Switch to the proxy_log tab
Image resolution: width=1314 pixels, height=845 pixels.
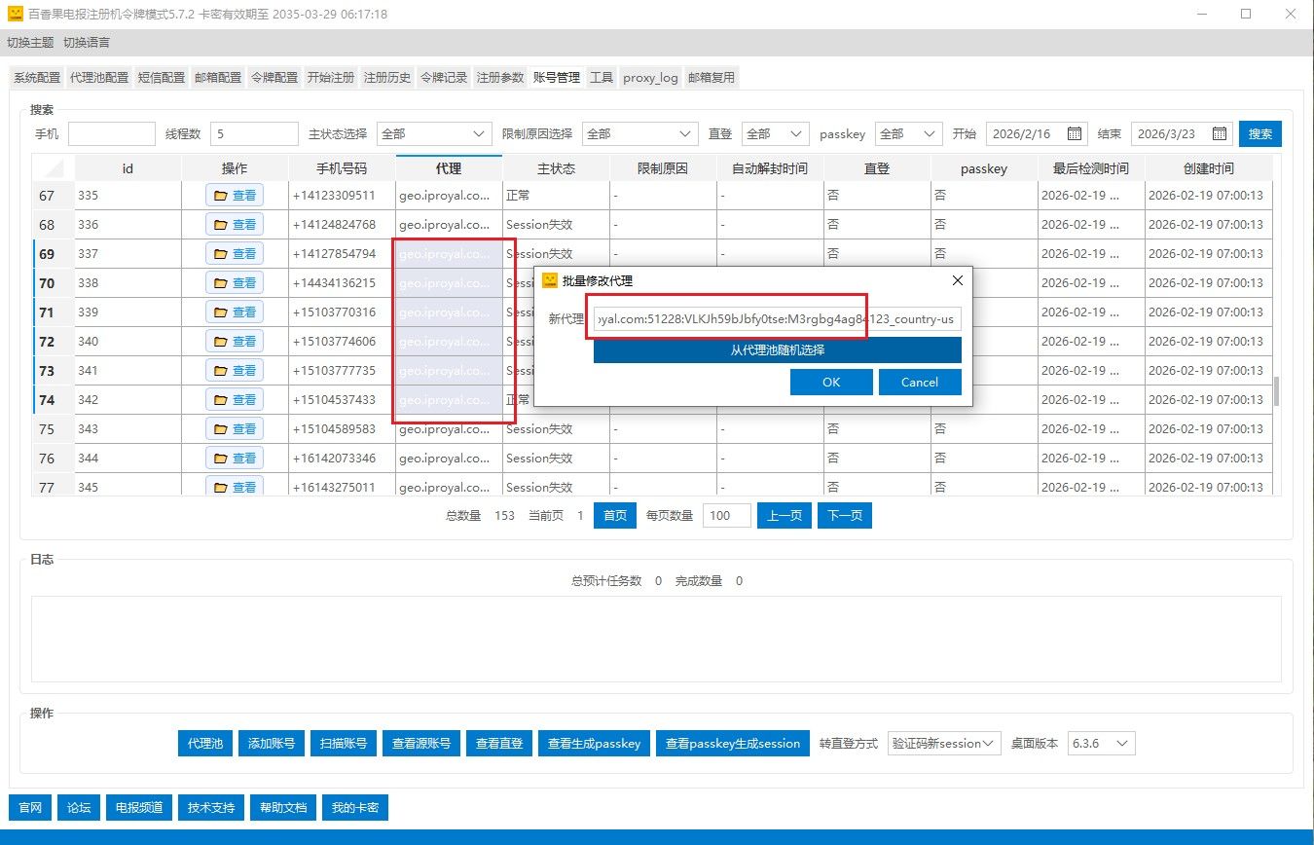point(650,78)
